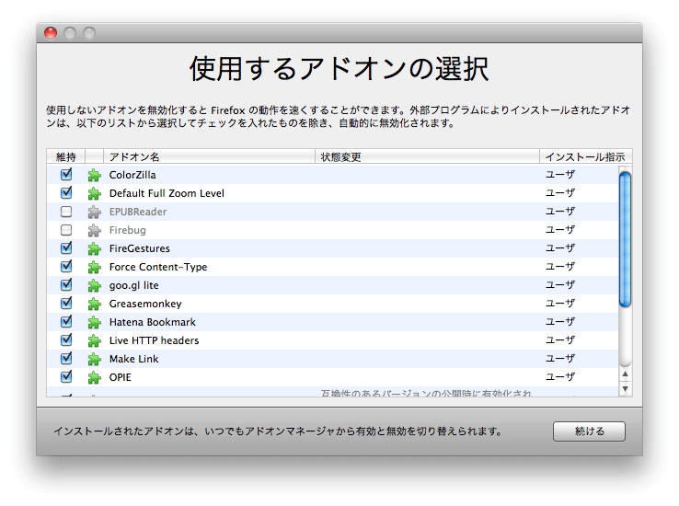
Task: Click the OPIE addon icon
Action: point(93,377)
